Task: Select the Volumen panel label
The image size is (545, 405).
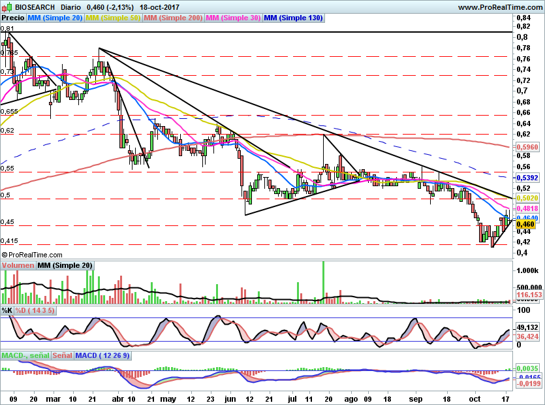Action: (x=18, y=265)
